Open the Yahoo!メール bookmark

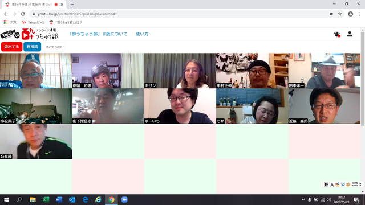33,23
